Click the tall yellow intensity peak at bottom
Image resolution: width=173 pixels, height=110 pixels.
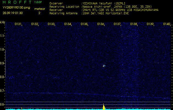pyautogui.click(x=104, y=107)
